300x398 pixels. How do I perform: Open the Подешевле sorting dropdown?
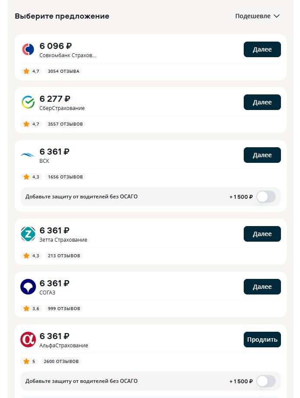(258, 16)
